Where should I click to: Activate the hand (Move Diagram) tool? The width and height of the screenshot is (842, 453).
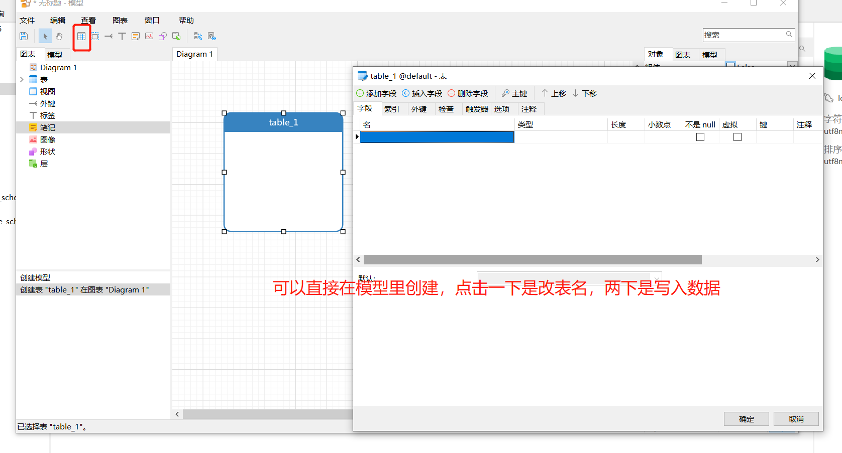point(59,36)
